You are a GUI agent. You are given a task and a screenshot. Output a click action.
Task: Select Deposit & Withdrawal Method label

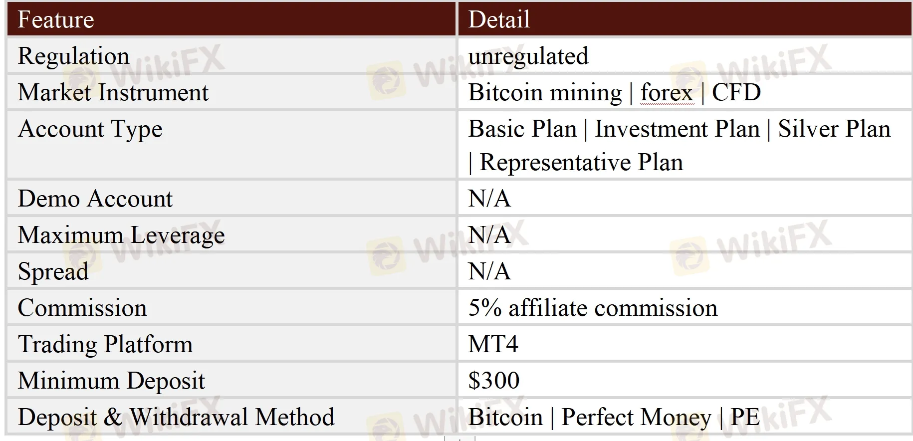click(176, 417)
